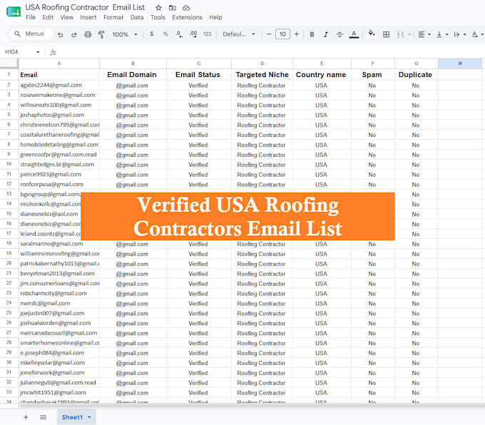
Task: Open the Default font family dropdown
Action: coord(239,34)
